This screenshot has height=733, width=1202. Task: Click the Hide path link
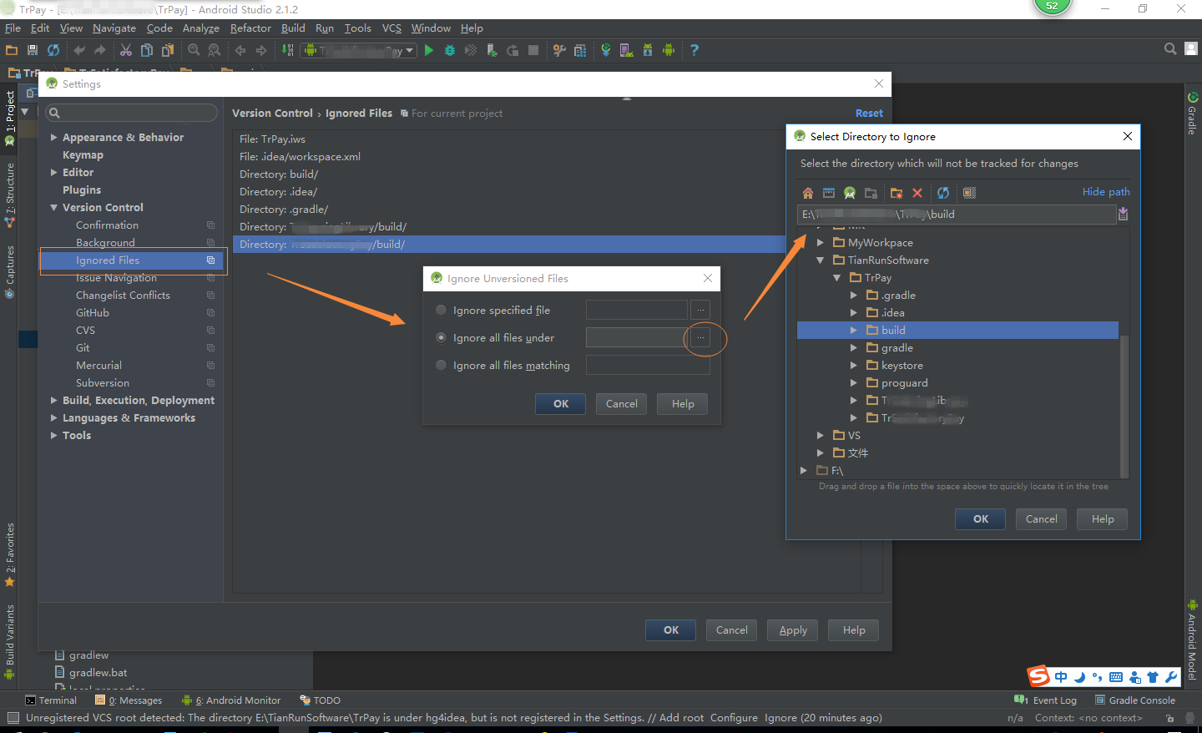(x=1106, y=191)
